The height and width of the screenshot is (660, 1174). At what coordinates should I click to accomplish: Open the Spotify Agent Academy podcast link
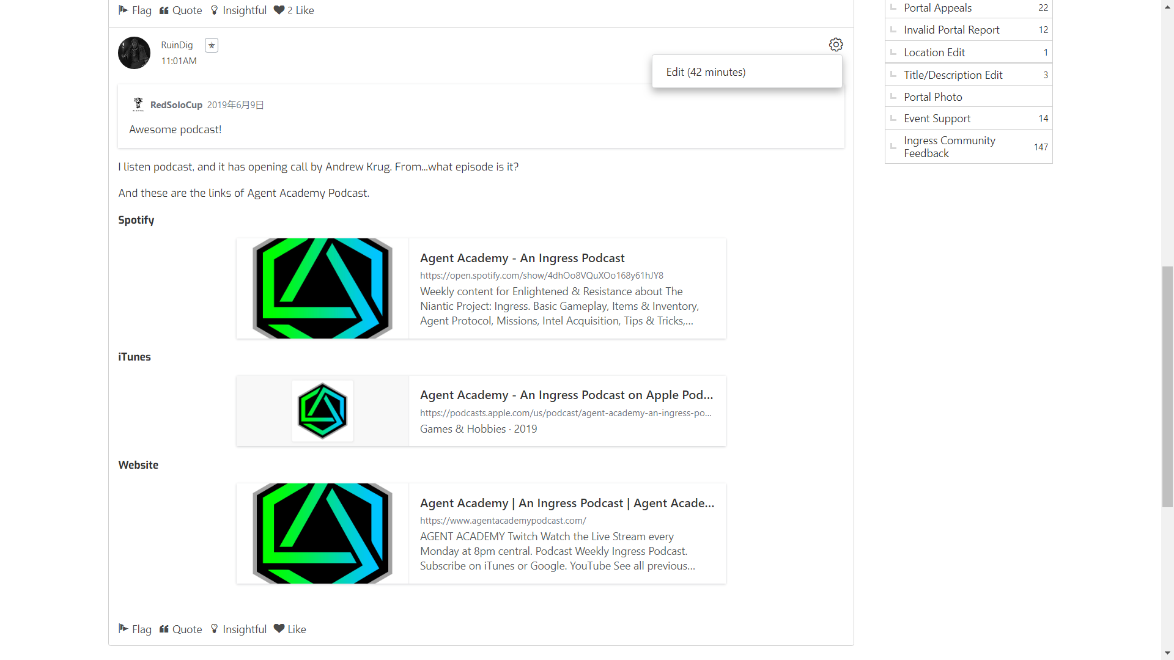(x=522, y=258)
